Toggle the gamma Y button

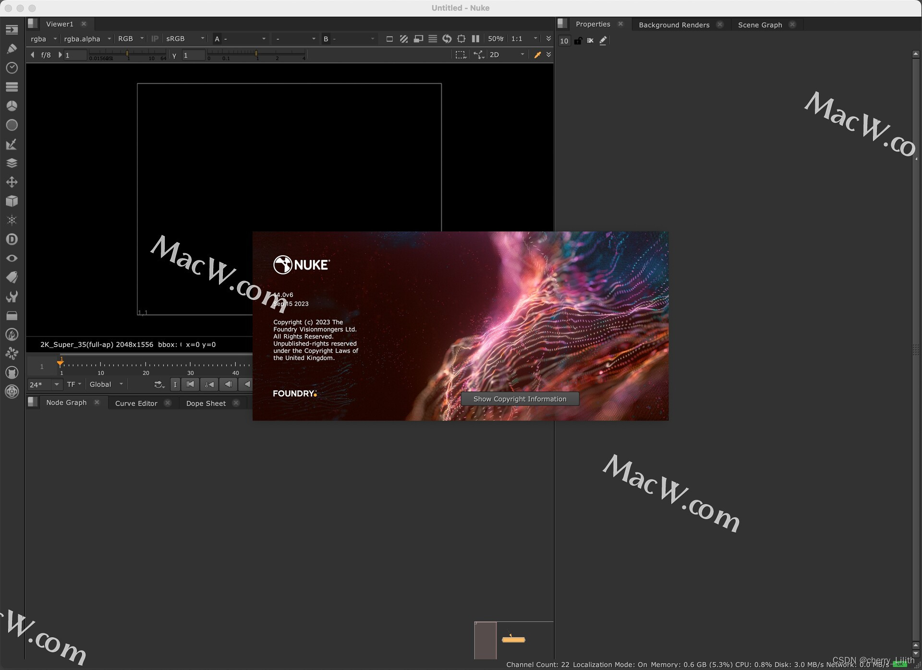[x=174, y=55]
